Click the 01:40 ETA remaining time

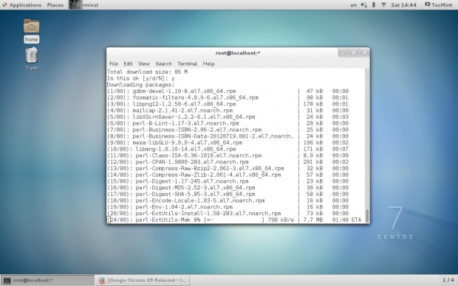[346, 220]
